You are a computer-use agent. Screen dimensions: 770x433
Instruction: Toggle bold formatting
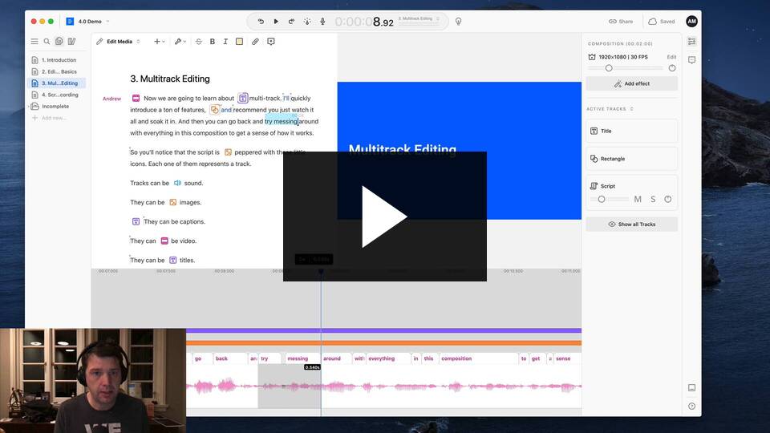coord(212,42)
